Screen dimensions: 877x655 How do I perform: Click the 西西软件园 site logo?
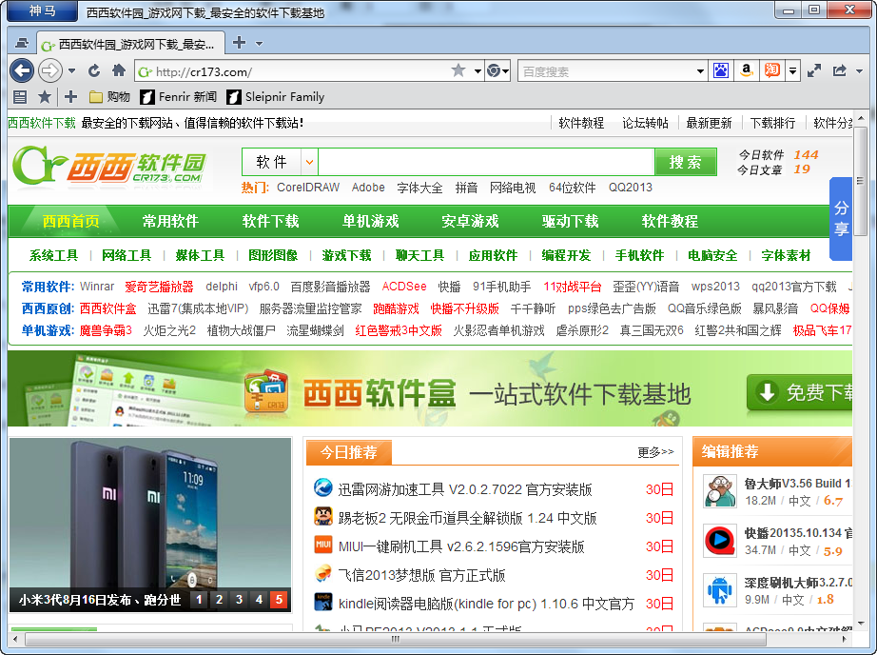click(x=110, y=165)
